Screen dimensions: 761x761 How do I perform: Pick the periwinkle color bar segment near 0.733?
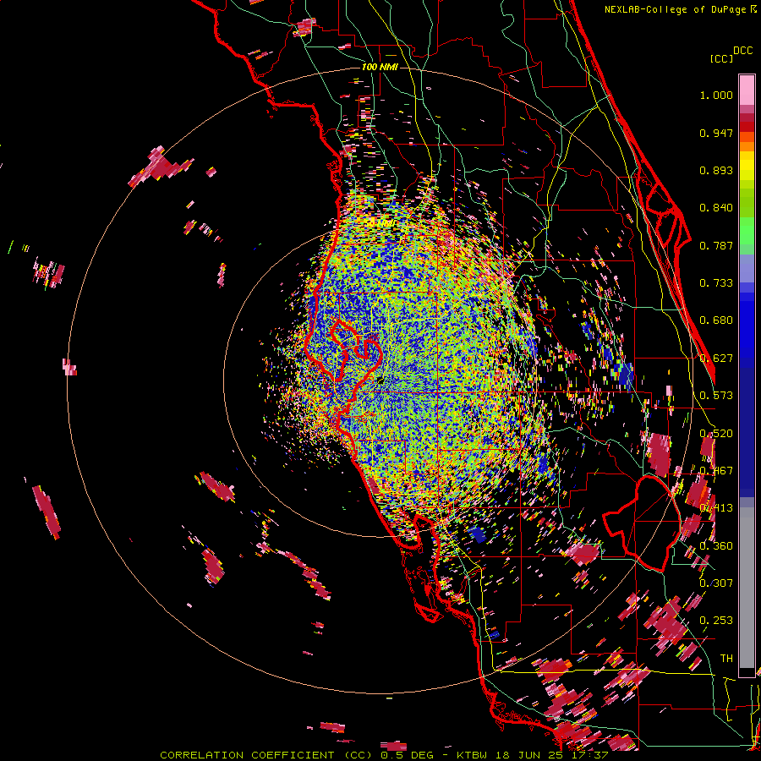click(x=747, y=268)
